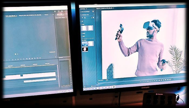Screen dimensions: 189x108
Task: Open the Libraries panel tab menu icon
Action: 87,9
